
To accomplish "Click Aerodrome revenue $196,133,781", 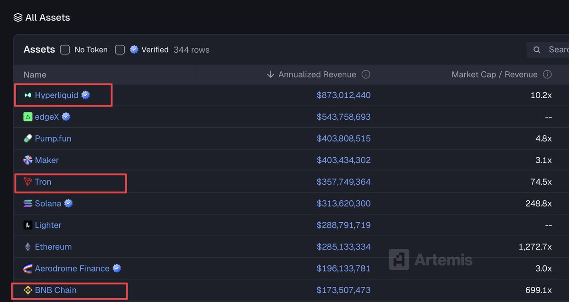I will [344, 269].
